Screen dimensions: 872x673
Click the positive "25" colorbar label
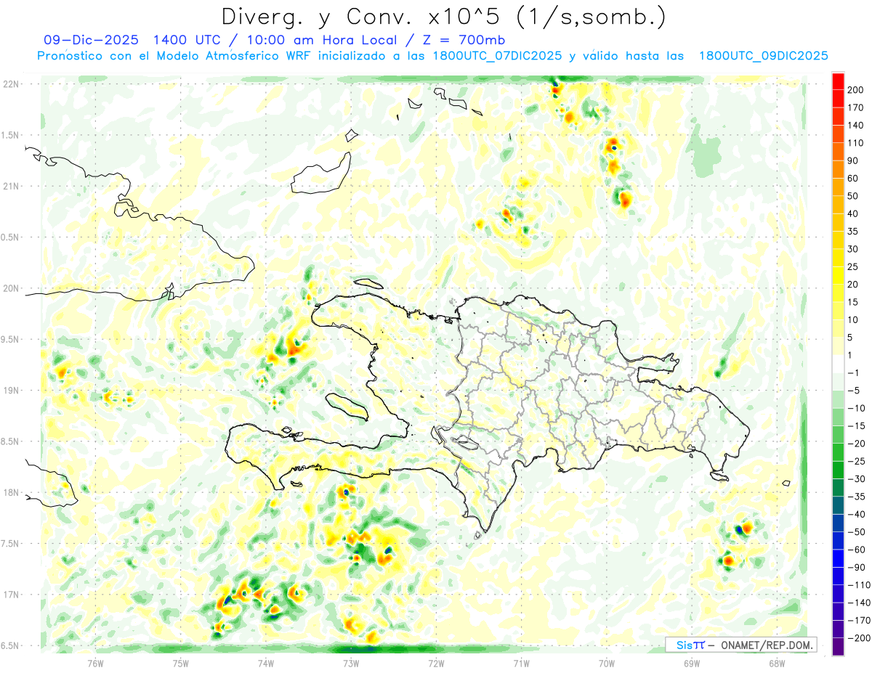point(854,266)
